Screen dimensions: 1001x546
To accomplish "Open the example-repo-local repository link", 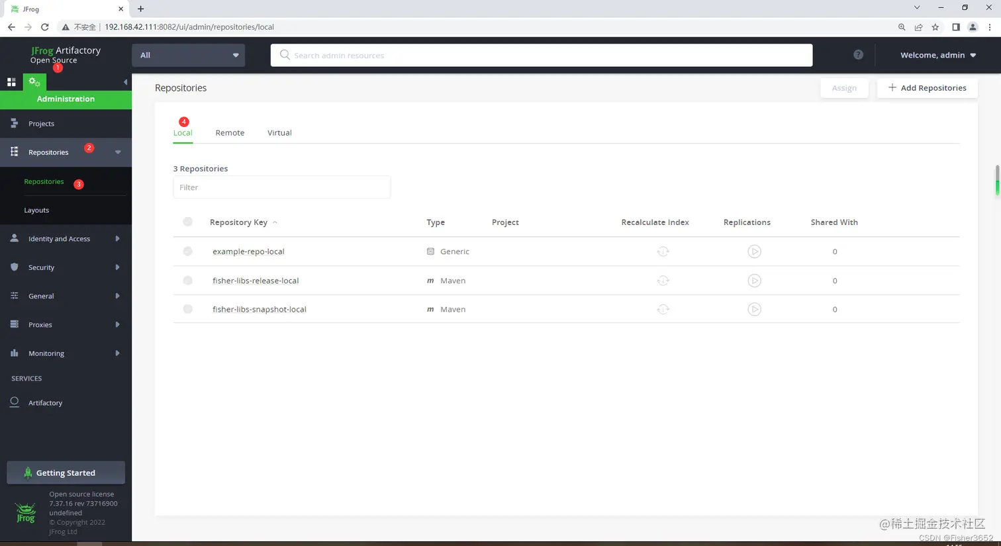I will (248, 251).
